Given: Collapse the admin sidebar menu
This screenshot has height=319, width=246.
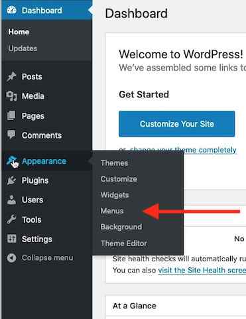Looking at the screenshot, I should tap(40, 258).
